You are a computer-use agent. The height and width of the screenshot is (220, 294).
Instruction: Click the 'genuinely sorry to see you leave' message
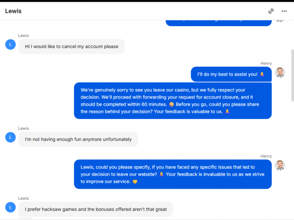[x=173, y=101]
